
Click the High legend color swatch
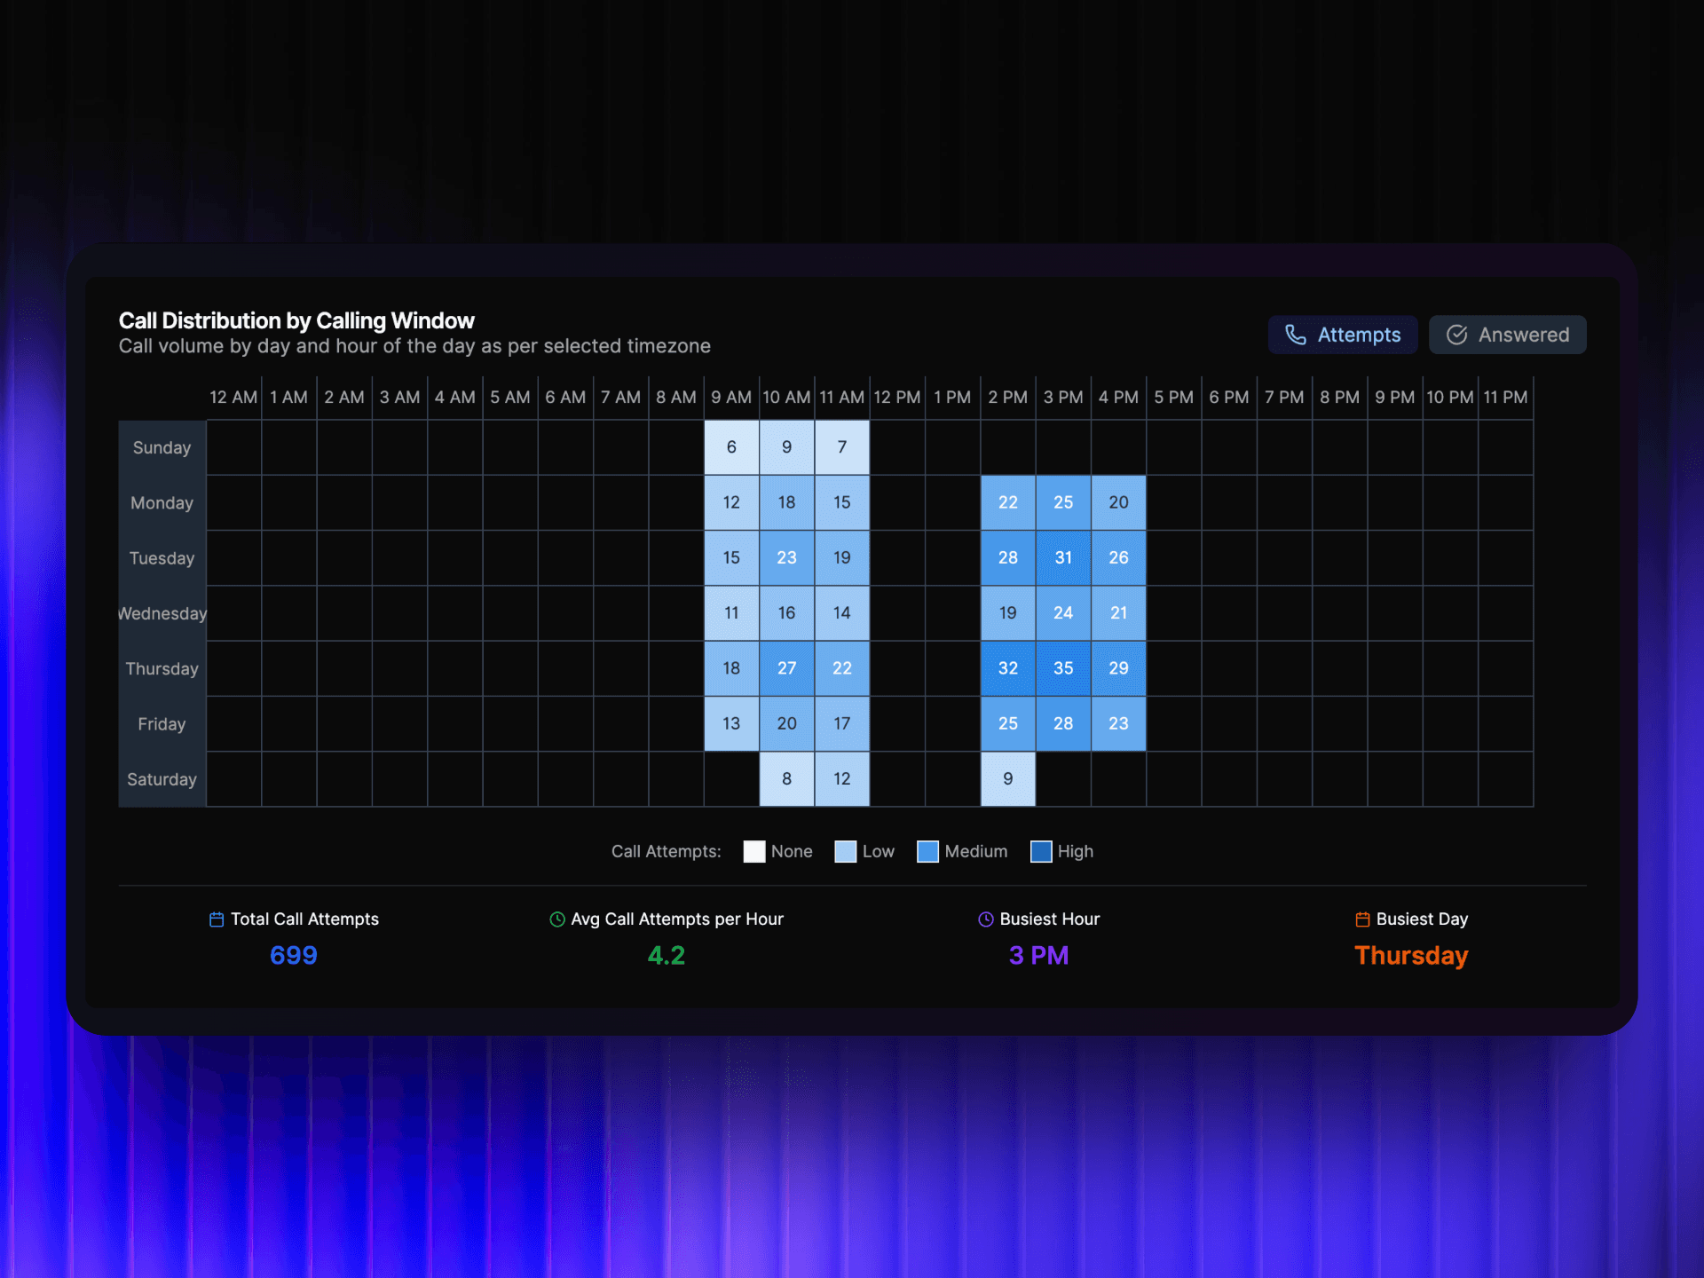(x=1041, y=851)
